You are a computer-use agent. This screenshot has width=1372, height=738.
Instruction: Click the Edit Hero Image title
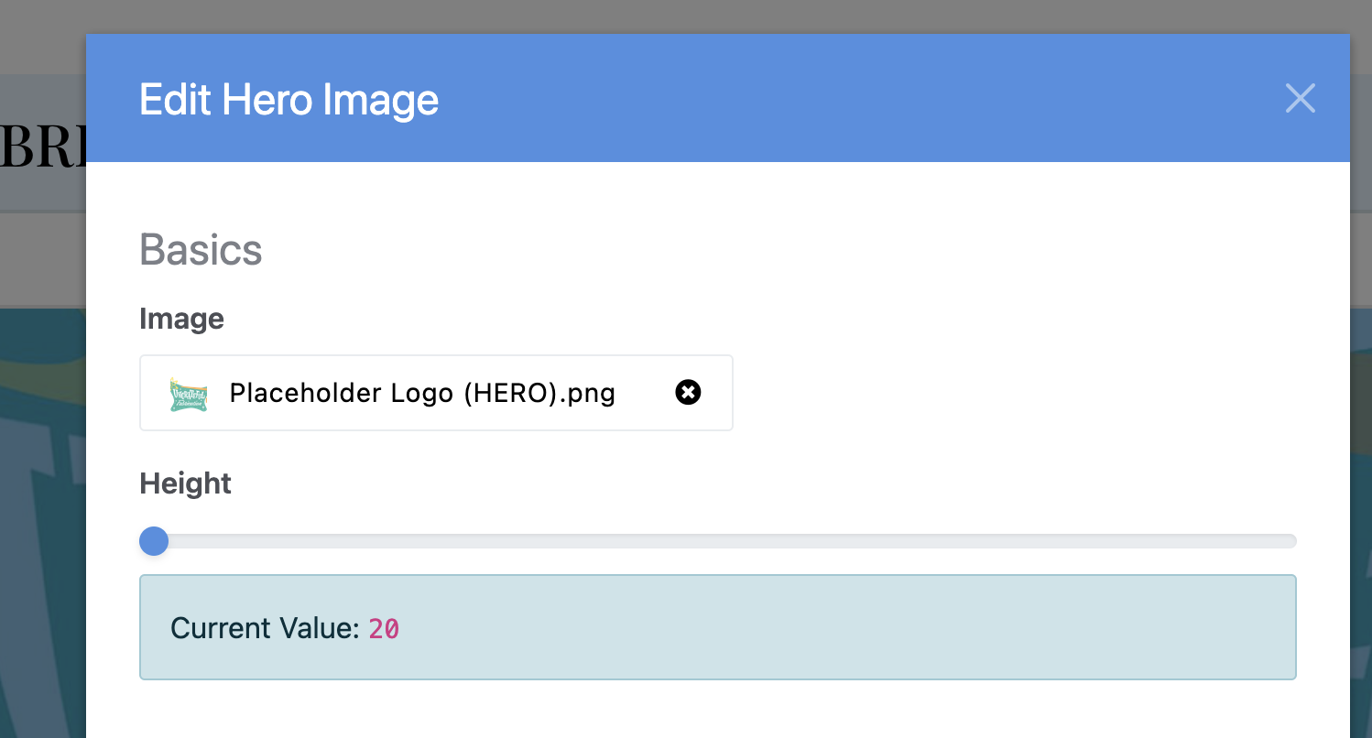(x=289, y=99)
